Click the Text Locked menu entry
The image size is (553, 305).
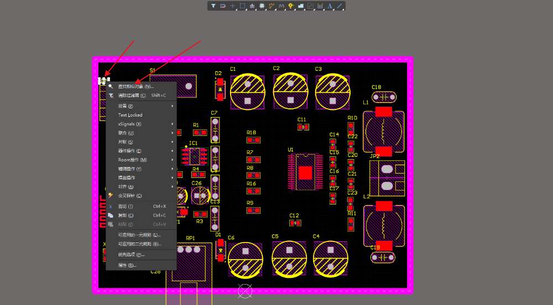click(x=141, y=115)
